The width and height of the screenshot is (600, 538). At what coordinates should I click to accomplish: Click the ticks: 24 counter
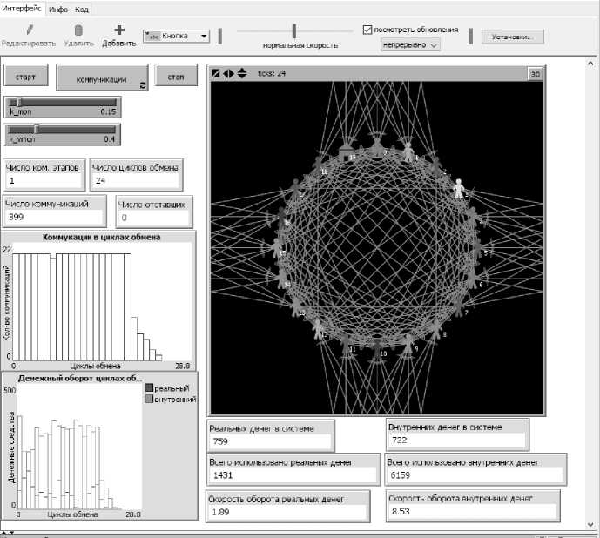[x=272, y=73]
